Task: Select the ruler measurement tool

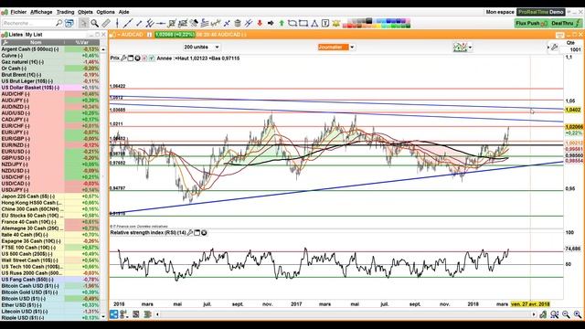Action: pos(106,23)
